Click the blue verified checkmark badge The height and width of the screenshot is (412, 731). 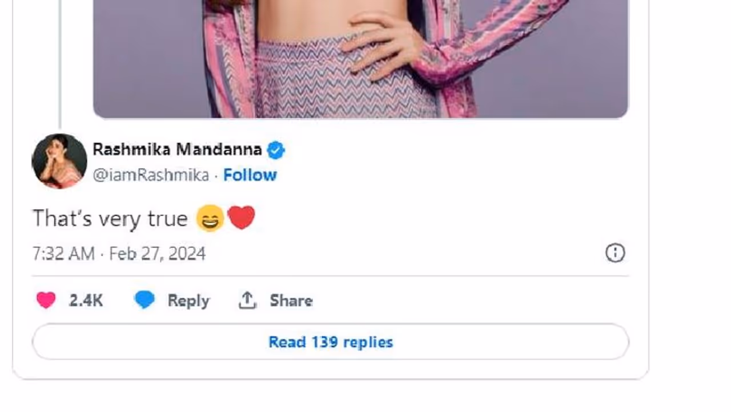pos(276,150)
